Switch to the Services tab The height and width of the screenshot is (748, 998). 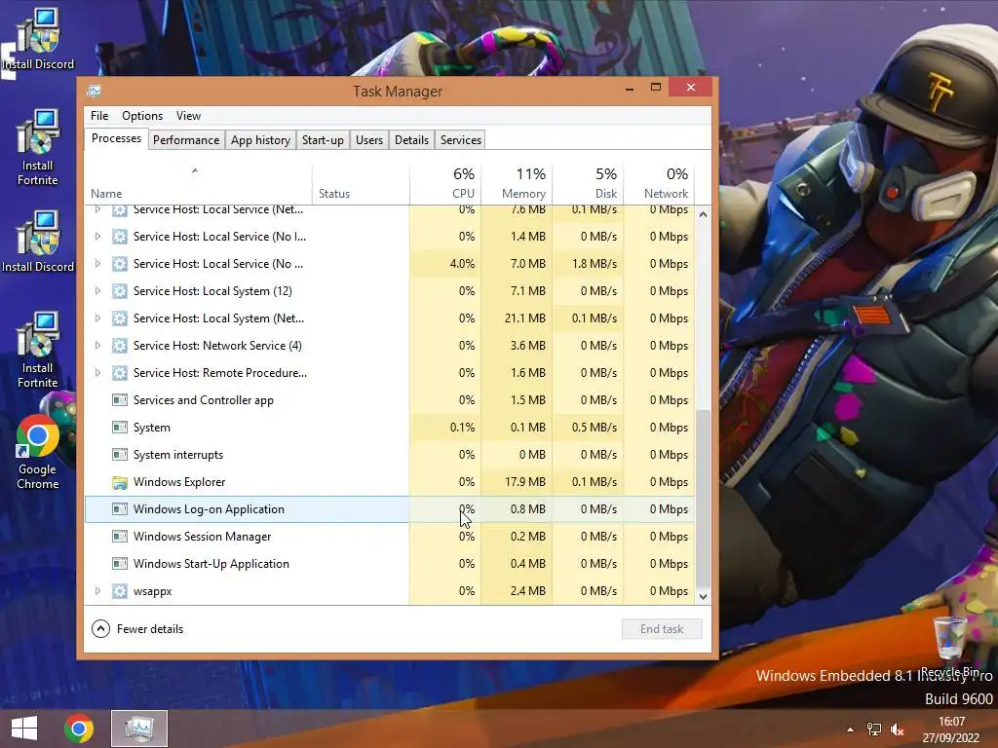point(461,140)
